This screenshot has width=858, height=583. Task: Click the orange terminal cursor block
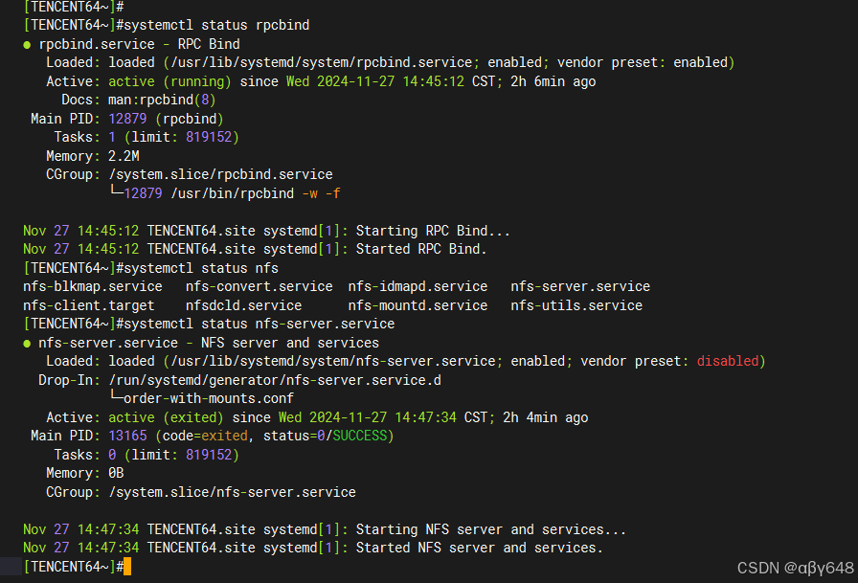(x=127, y=567)
